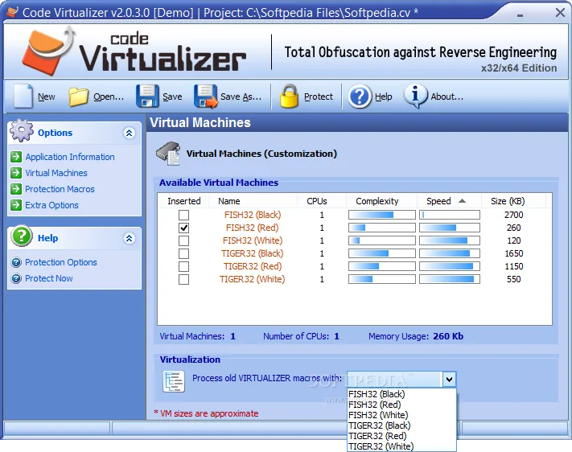This screenshot has height=452, width=572.
Task: Click the Save floppy disk icon
Action: click(x=147, y=97)
